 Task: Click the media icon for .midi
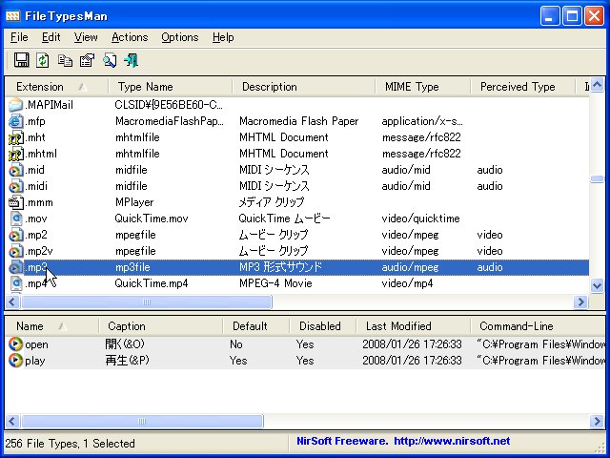(15, 186)
